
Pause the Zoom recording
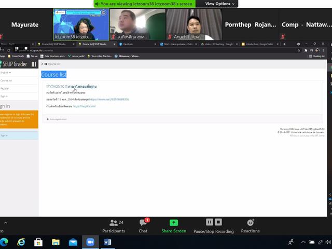pos(210,222)
